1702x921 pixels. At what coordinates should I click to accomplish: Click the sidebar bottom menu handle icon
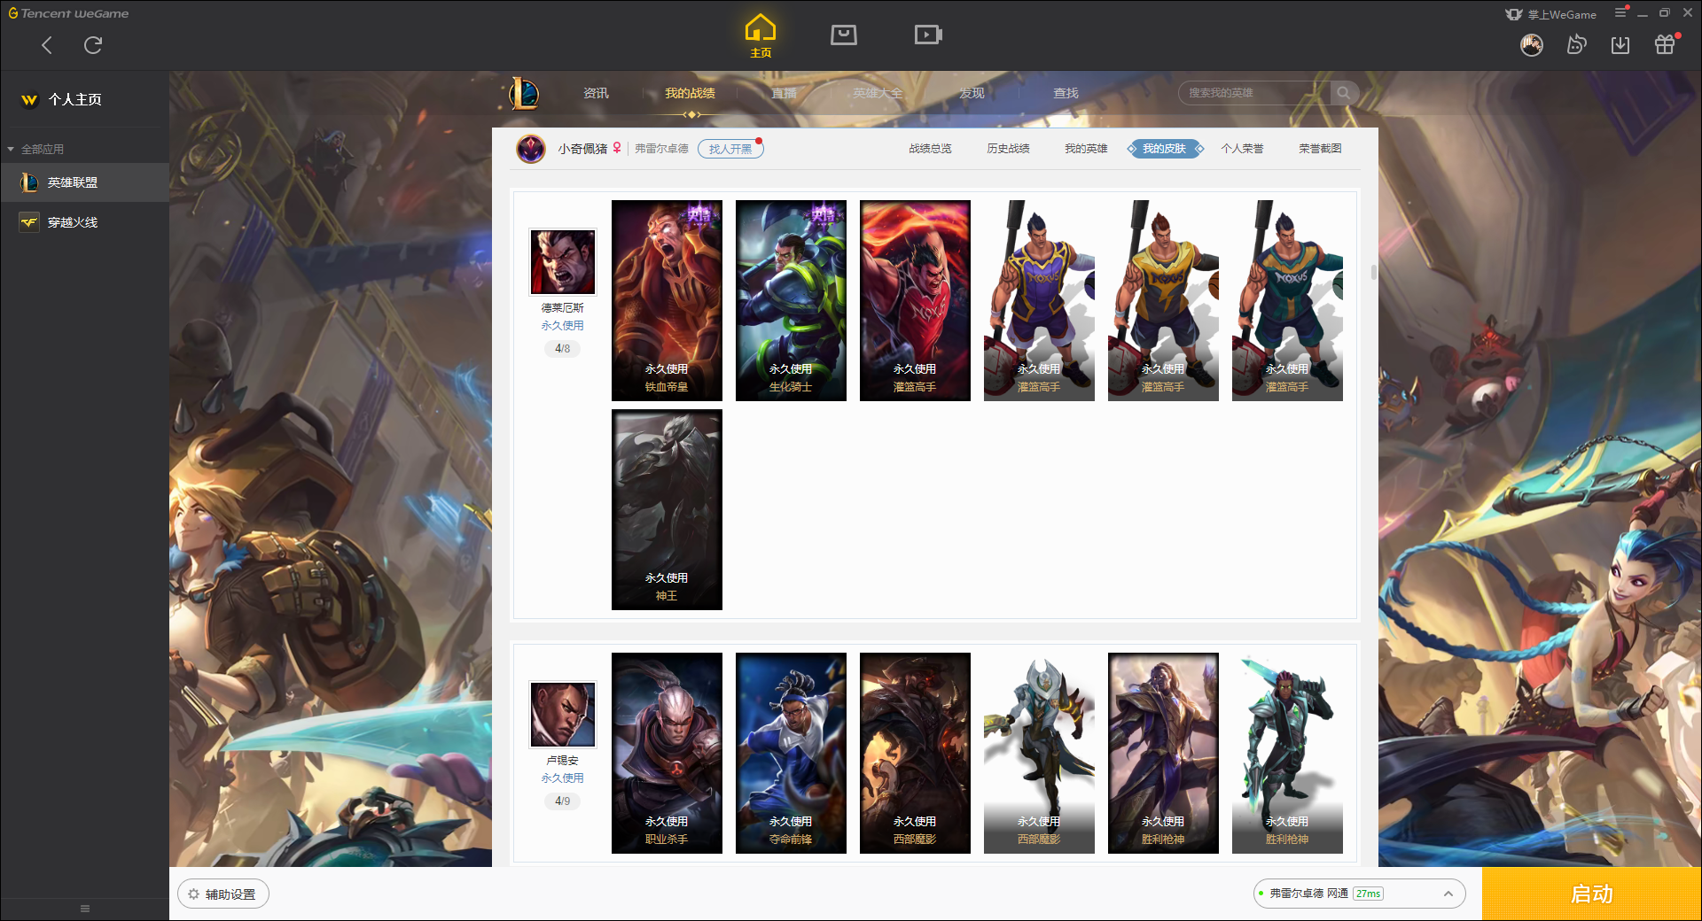pyautogui.click(x=85, y=909)
